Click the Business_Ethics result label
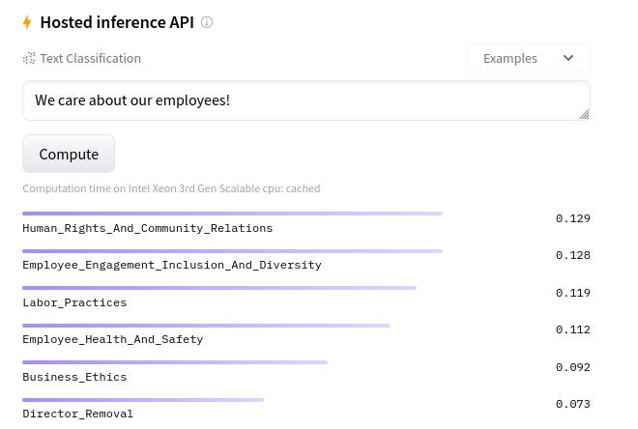This screenshot has height=429, width=638. click(74, 377)
